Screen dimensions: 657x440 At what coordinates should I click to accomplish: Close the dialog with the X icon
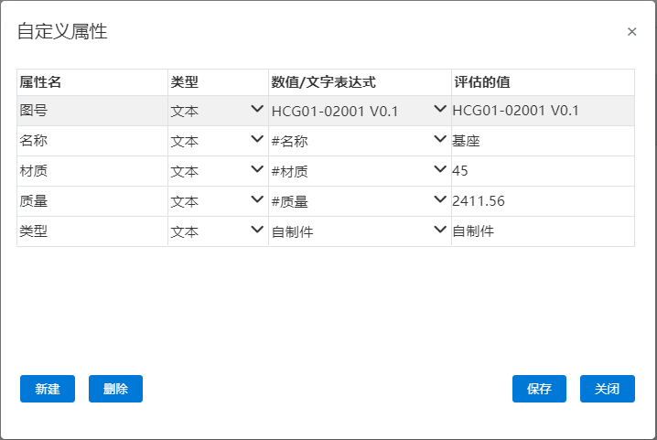tap(632, 31)
